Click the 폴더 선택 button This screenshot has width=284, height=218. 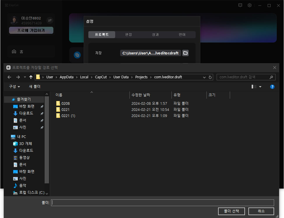click(232, 211)
